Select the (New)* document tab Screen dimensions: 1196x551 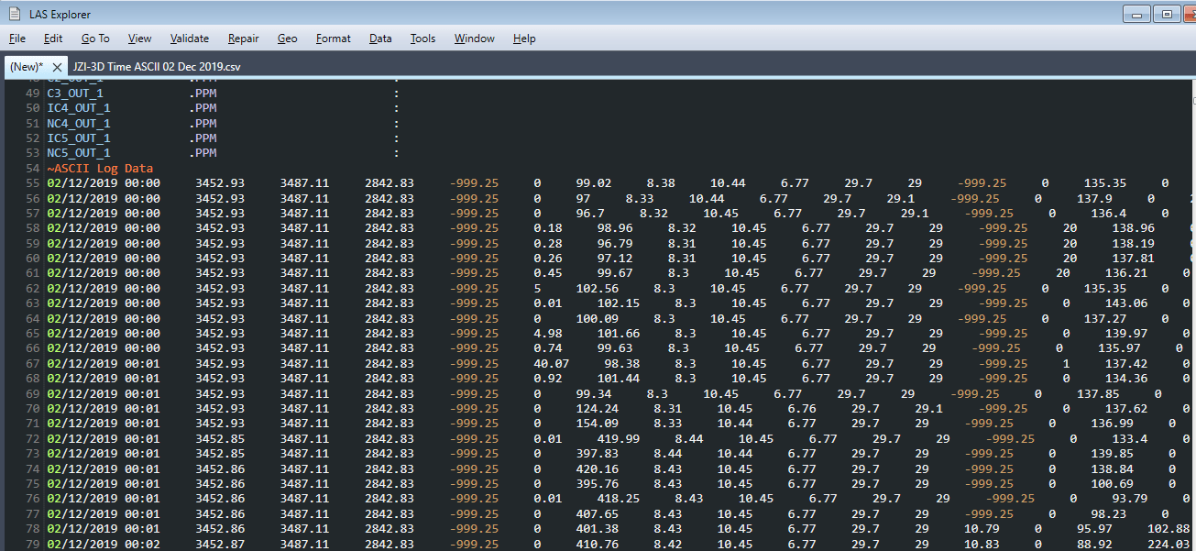(x=27, y=67)
